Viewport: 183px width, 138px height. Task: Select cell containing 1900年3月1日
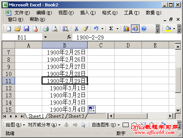[x=65, y=88]
